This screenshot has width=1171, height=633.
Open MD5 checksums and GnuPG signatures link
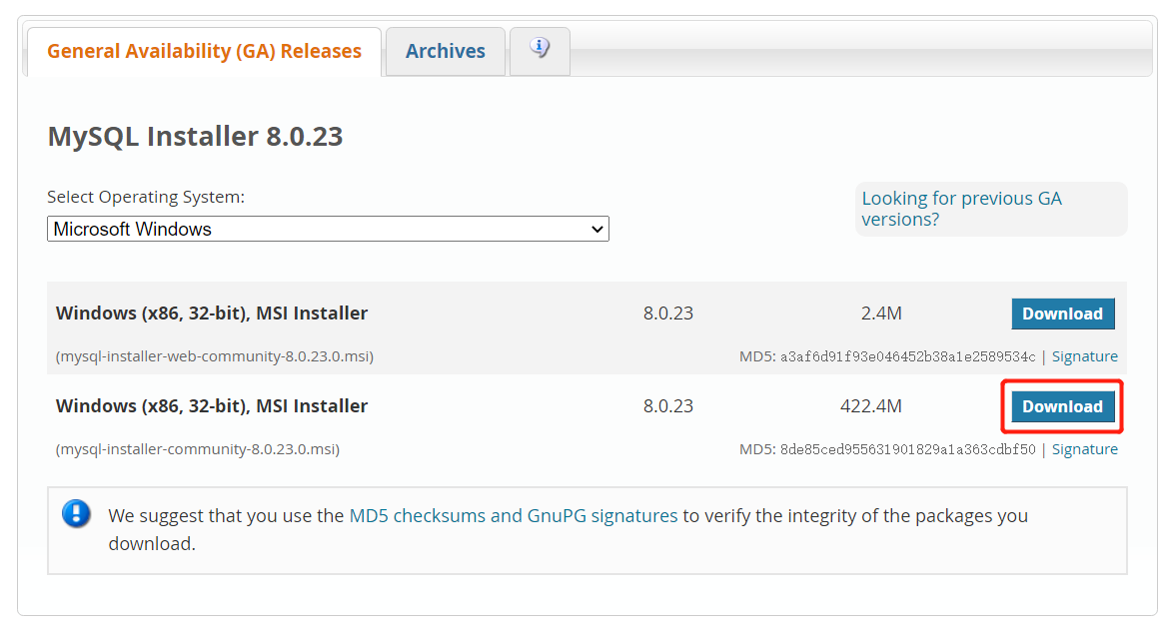coord(513,516)
